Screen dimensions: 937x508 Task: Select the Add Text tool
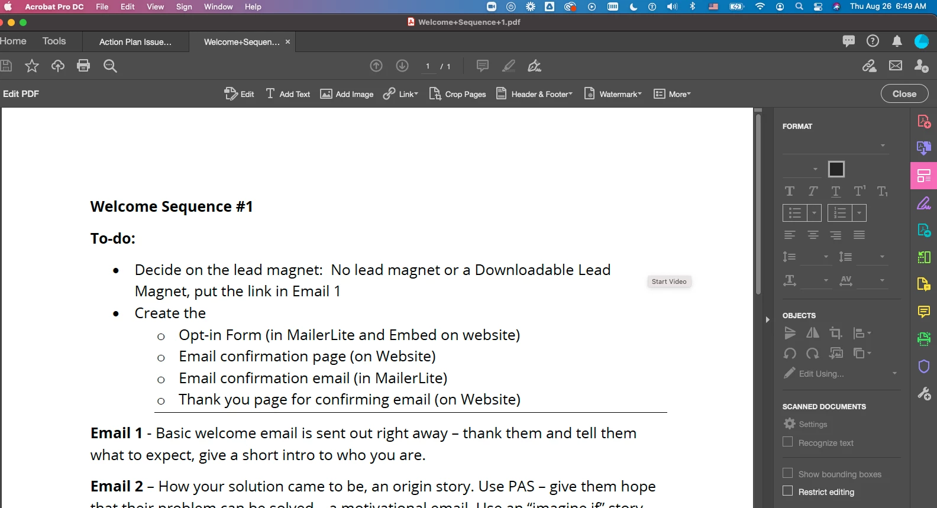click(287, 94)
